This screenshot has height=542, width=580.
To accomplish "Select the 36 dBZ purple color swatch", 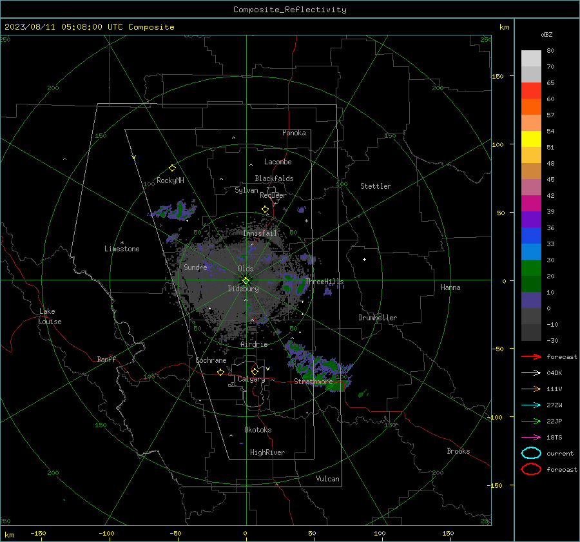I will 531,219.
